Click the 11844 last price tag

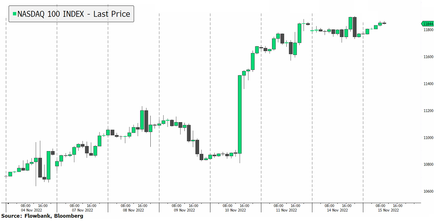(428, 24)
